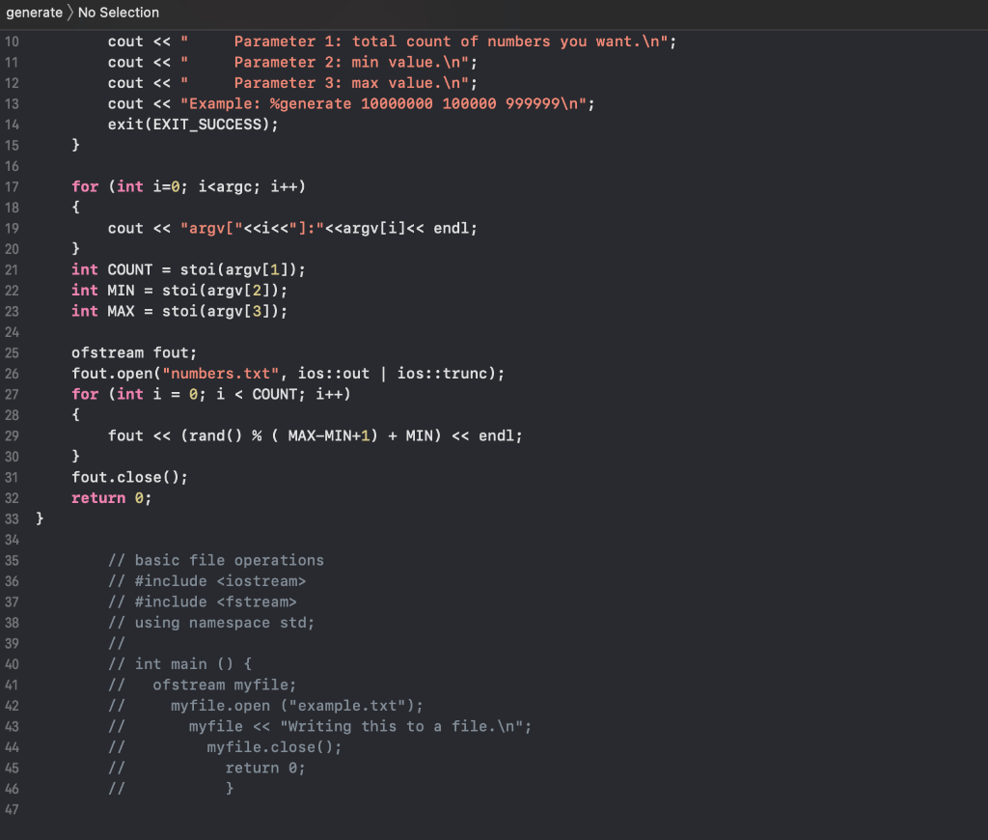Click the string 'Parameter 3: max value.'
This screenshot has width=988, height=840.
pos(338,83)
